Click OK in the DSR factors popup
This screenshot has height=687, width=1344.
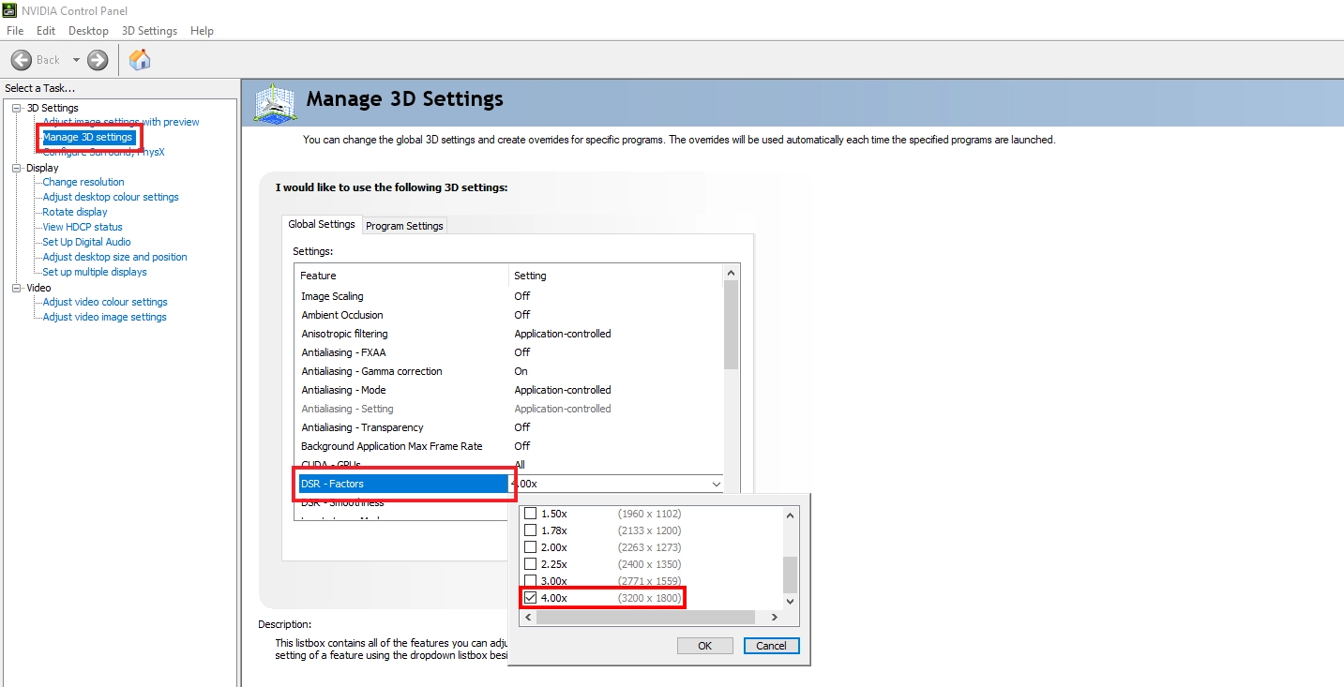(704, 646)
